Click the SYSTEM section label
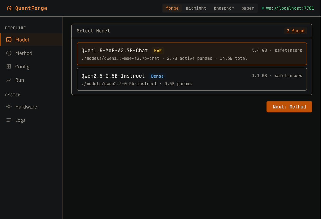 point(13,95)
